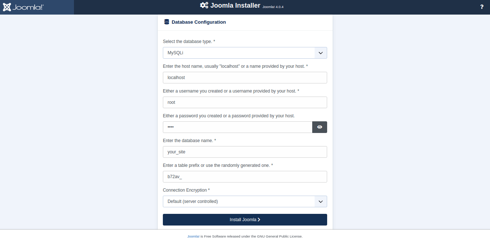Open the help question mark icon

[482, 7]
